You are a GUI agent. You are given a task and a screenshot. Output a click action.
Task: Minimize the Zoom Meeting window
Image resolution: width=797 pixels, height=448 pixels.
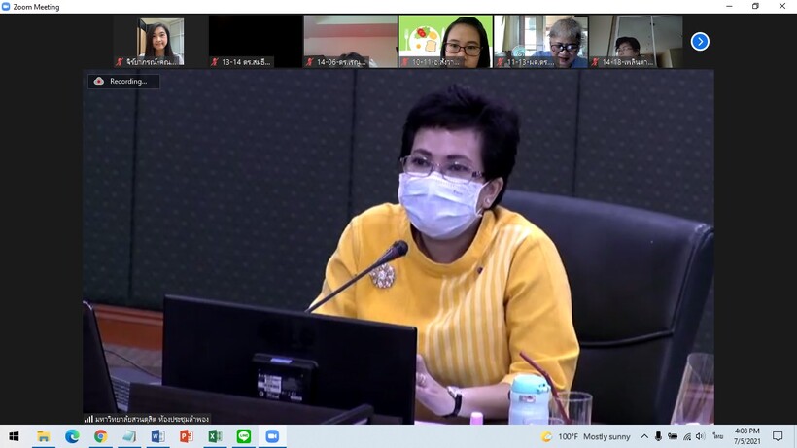pos(729,7)
